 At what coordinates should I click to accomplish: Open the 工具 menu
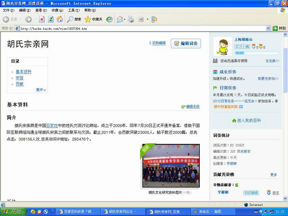coord(74,10)
